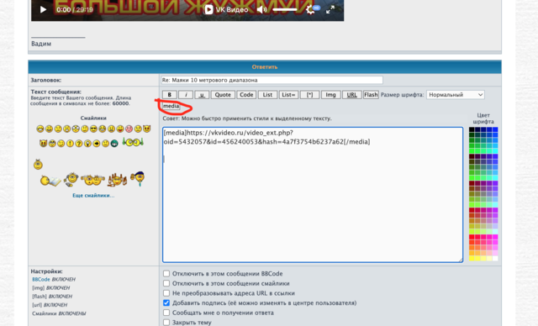The height and width of the screenshot is (326, 538).
Task: Apply italic with the i button
Action: (186, 95)
